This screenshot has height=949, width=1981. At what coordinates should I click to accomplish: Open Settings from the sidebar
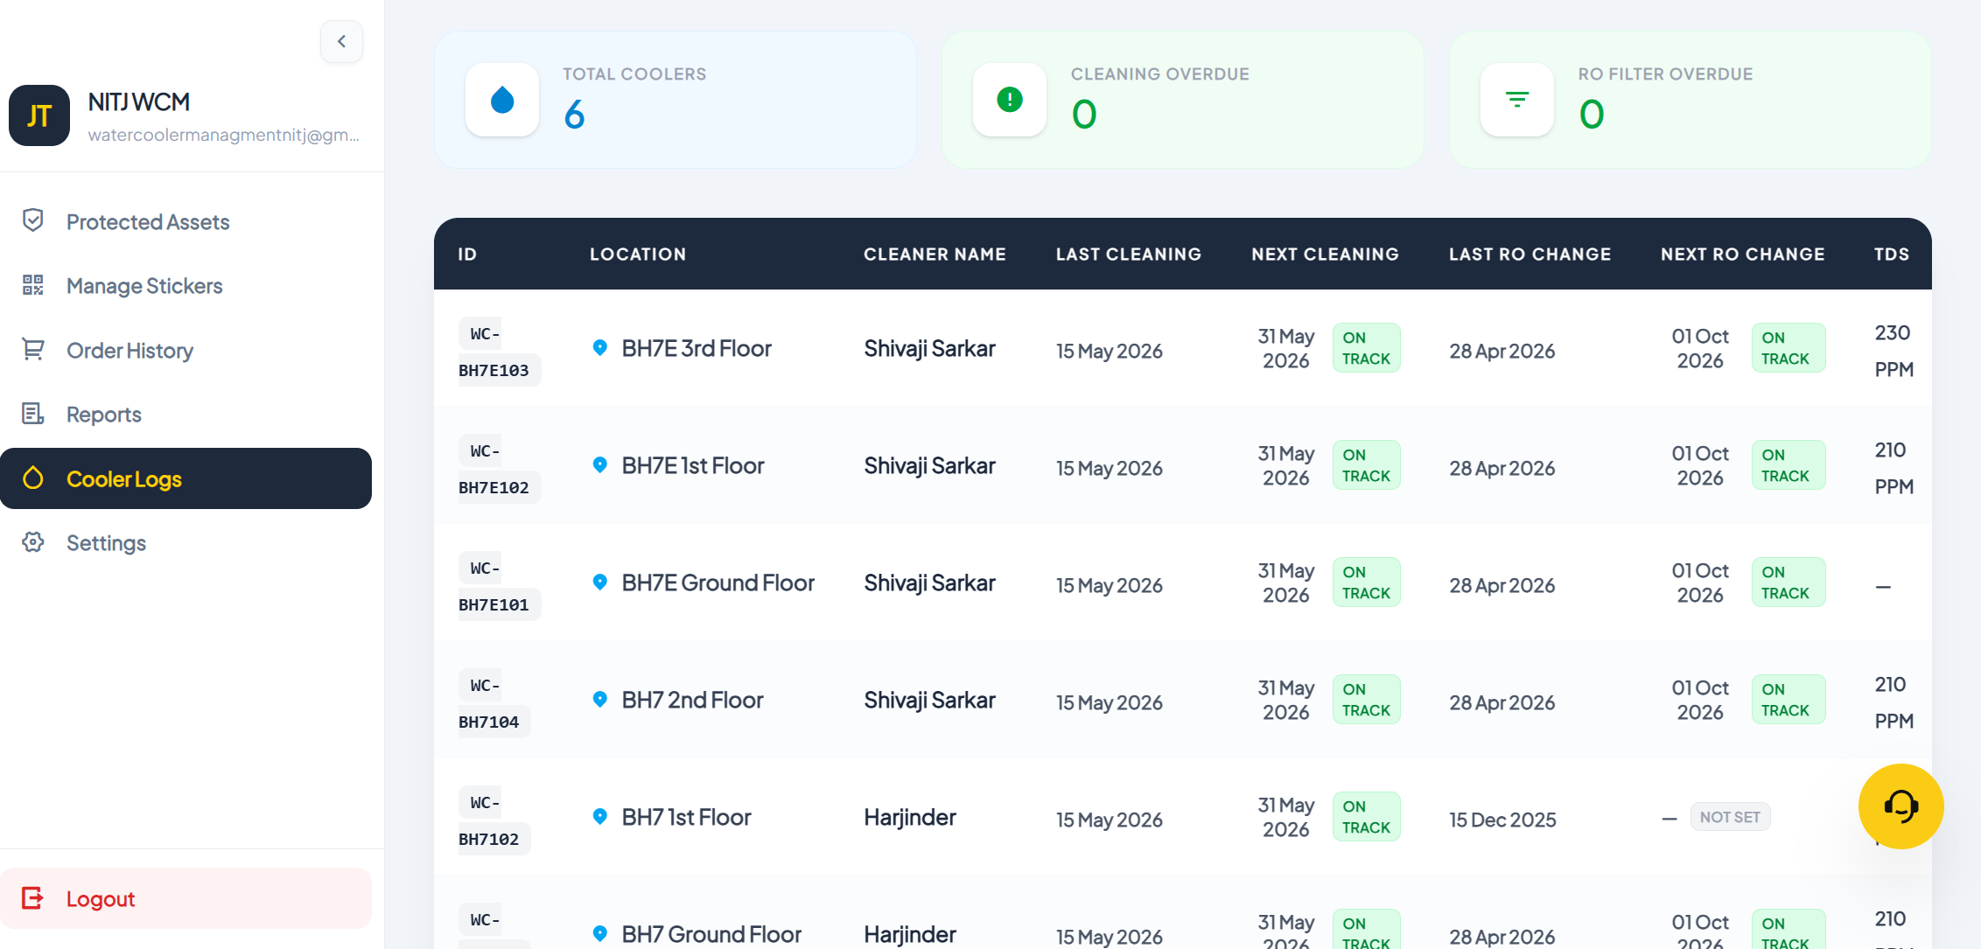[x=185, y=543]
